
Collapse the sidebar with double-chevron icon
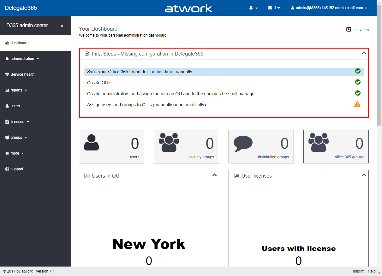tap(62, 26)
